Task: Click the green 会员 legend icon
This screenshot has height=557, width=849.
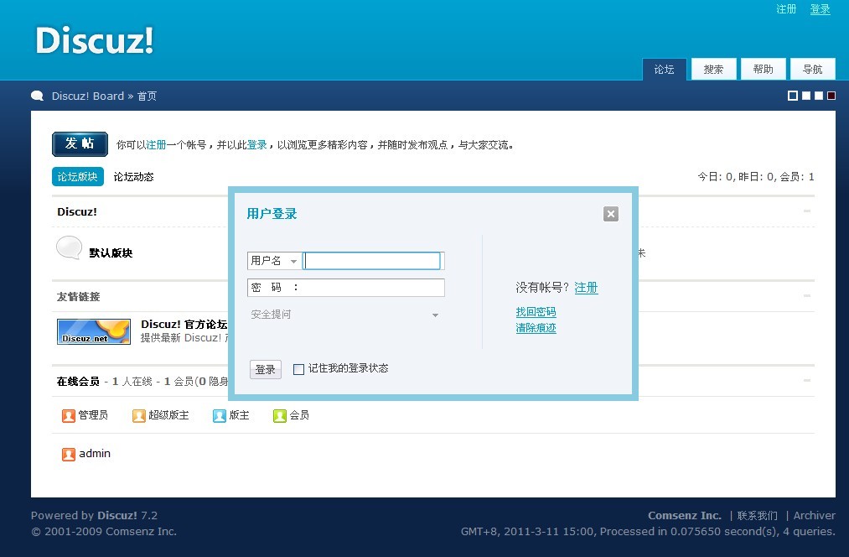Action: (x=279, y=415)
